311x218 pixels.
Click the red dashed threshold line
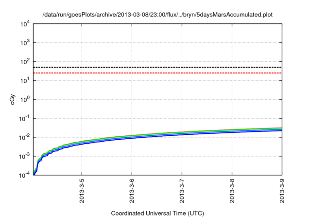[x=157, y=73]
